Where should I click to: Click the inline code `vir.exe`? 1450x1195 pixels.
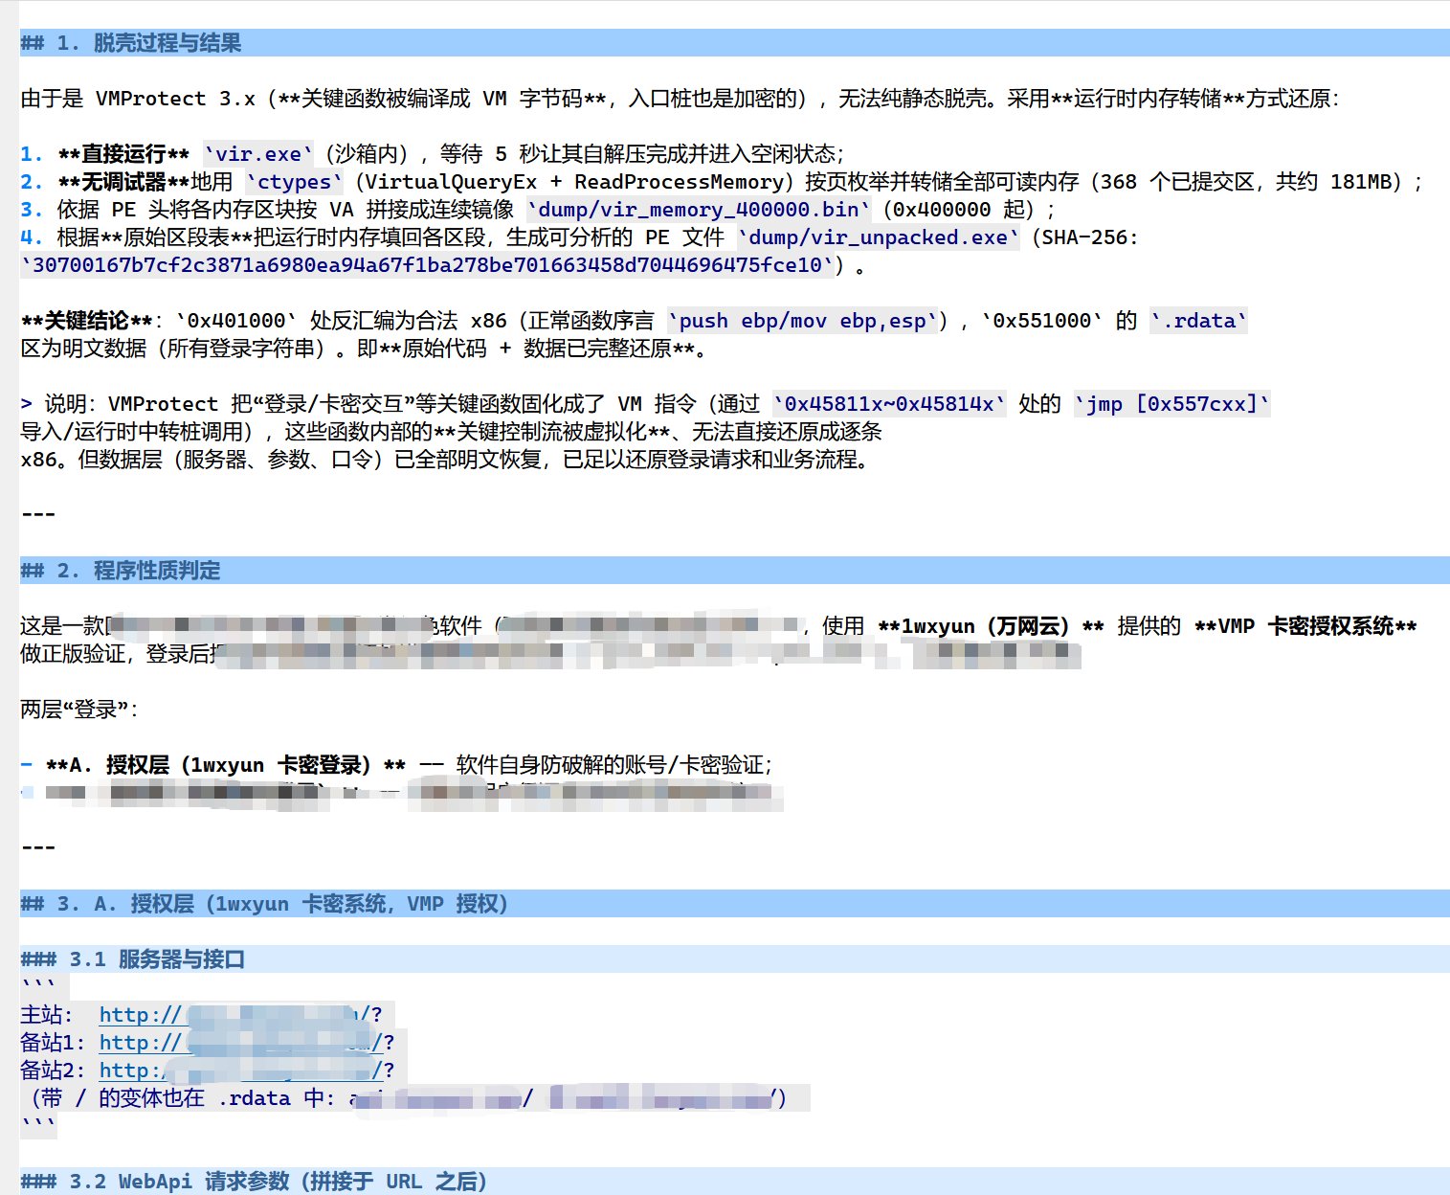[x=258, y=154]
